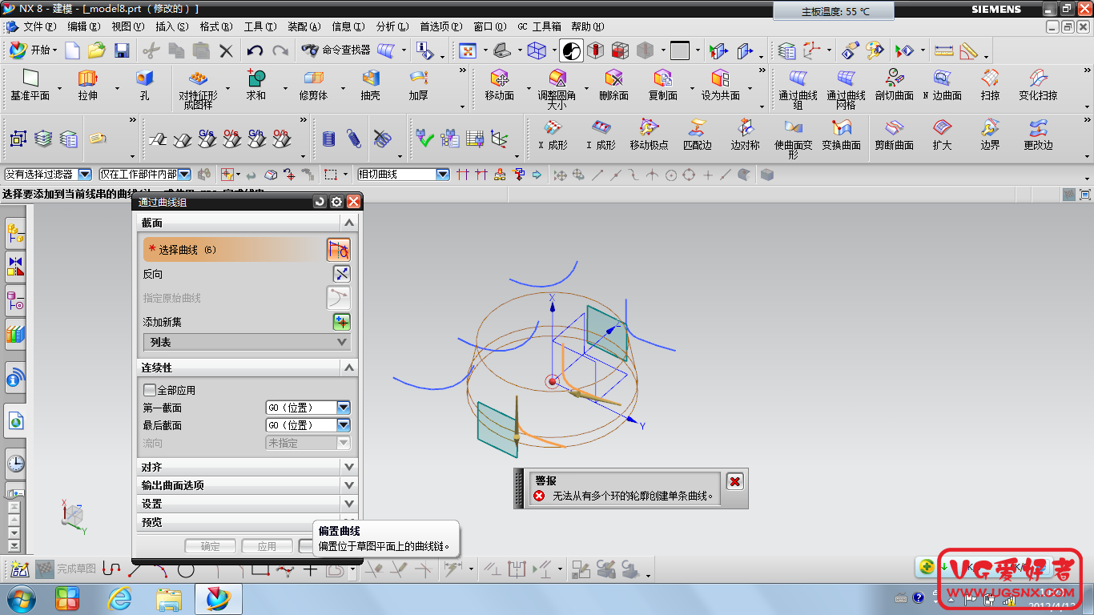The image size is (1094, 615).
Task: Select the 变化扫掠 variational sweep tool
Action: click(1039, 85)
